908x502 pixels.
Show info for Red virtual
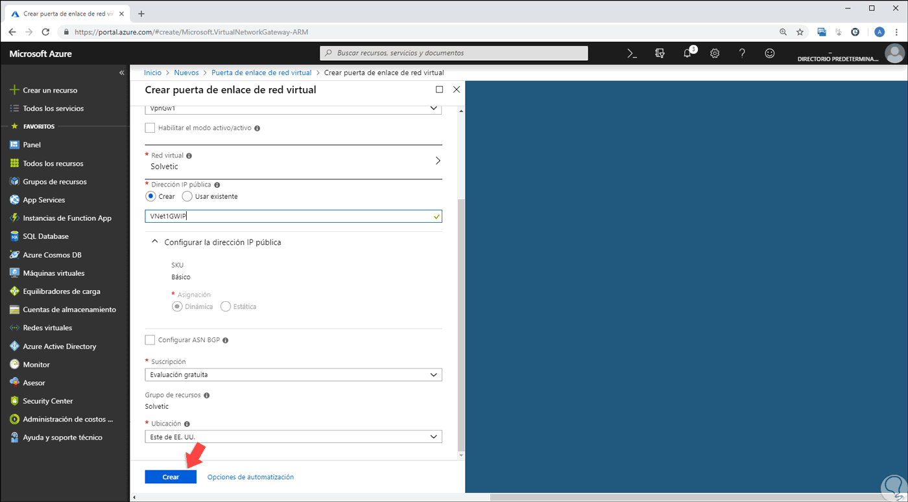point(189,155)
